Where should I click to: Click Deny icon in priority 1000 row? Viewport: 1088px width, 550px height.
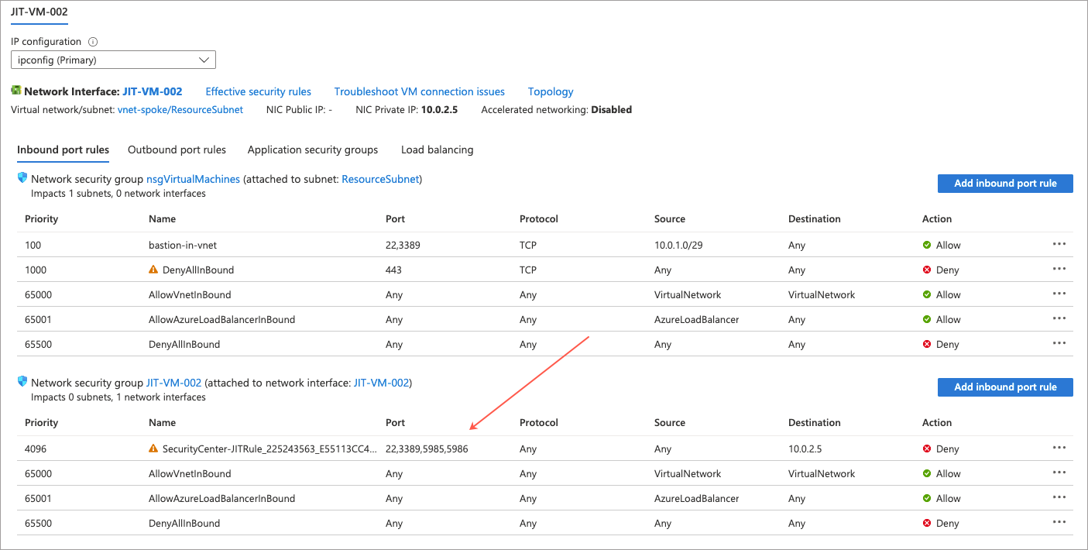(927, 270)
